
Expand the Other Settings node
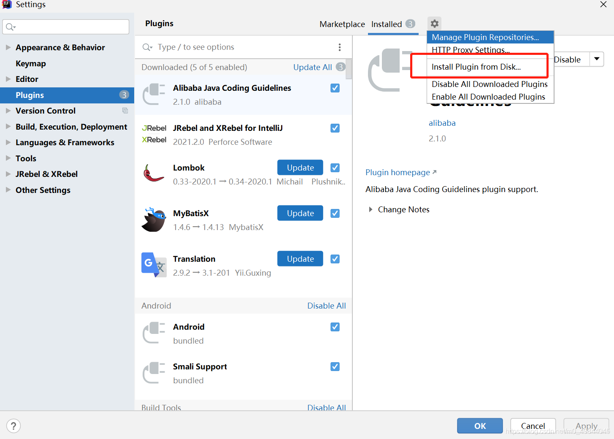coord(8,190)
